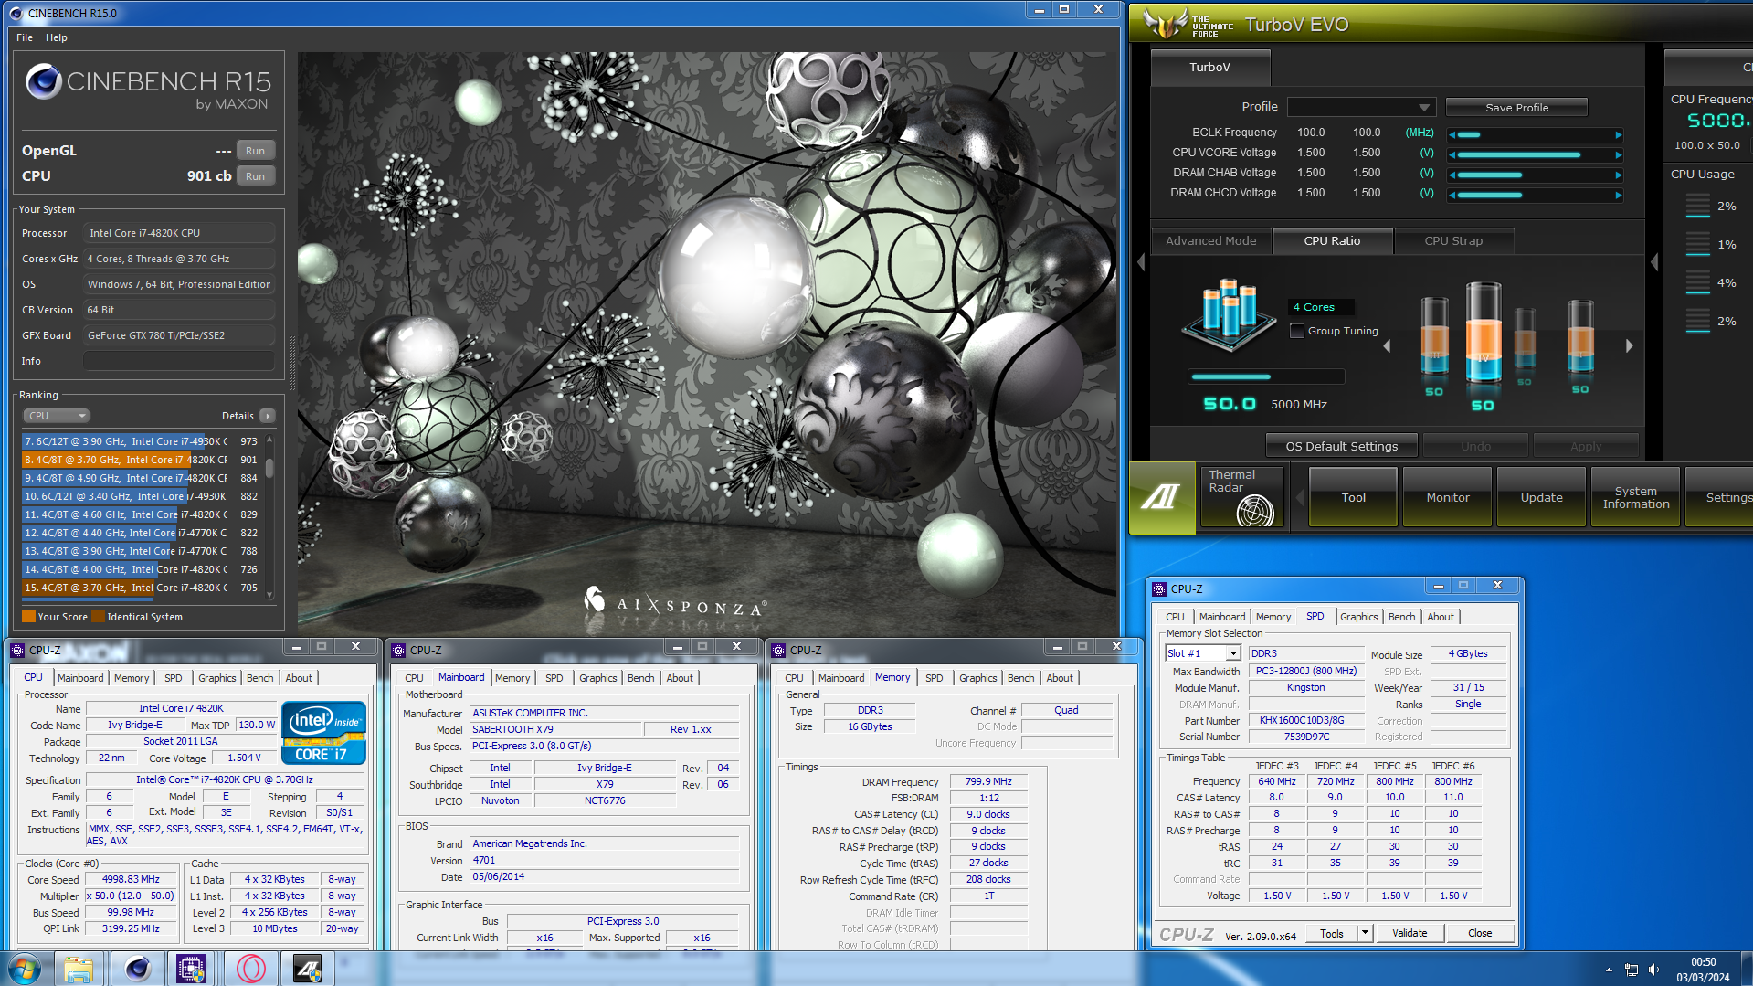This screenshot has width=1753, height=986.
Task: Select ranking row 9 at 4.90 GHz
Action: point(142,478)
